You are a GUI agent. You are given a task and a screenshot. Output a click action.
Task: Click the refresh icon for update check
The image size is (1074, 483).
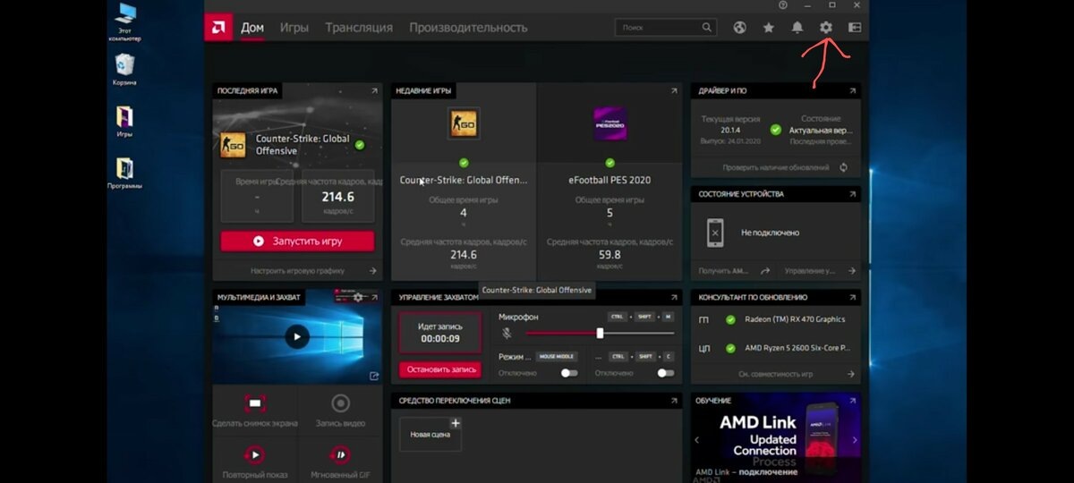click(843, 167)
